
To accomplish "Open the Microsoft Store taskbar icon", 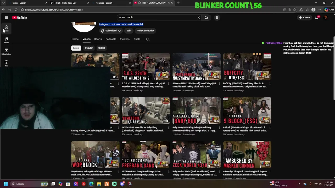I will pos(68,184).
